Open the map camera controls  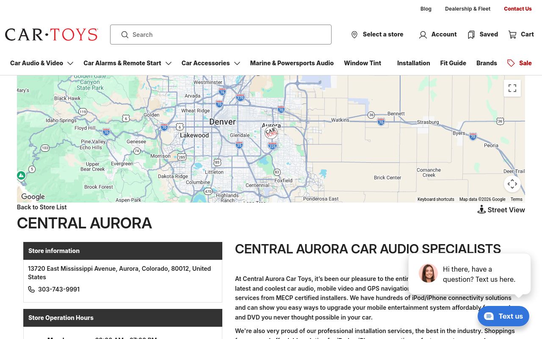point(512,184)
